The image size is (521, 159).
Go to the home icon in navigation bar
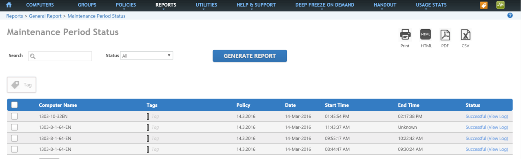click(9, 5)
